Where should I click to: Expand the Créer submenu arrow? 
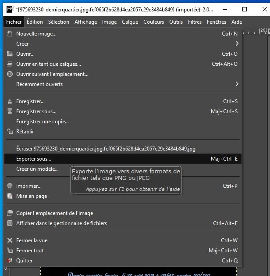pos(237,43)
